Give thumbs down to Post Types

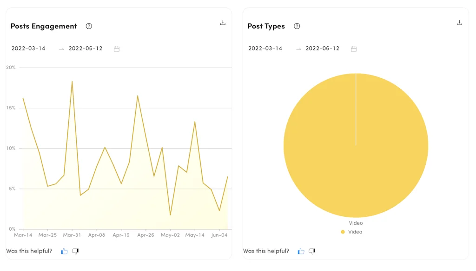point(312,251)
